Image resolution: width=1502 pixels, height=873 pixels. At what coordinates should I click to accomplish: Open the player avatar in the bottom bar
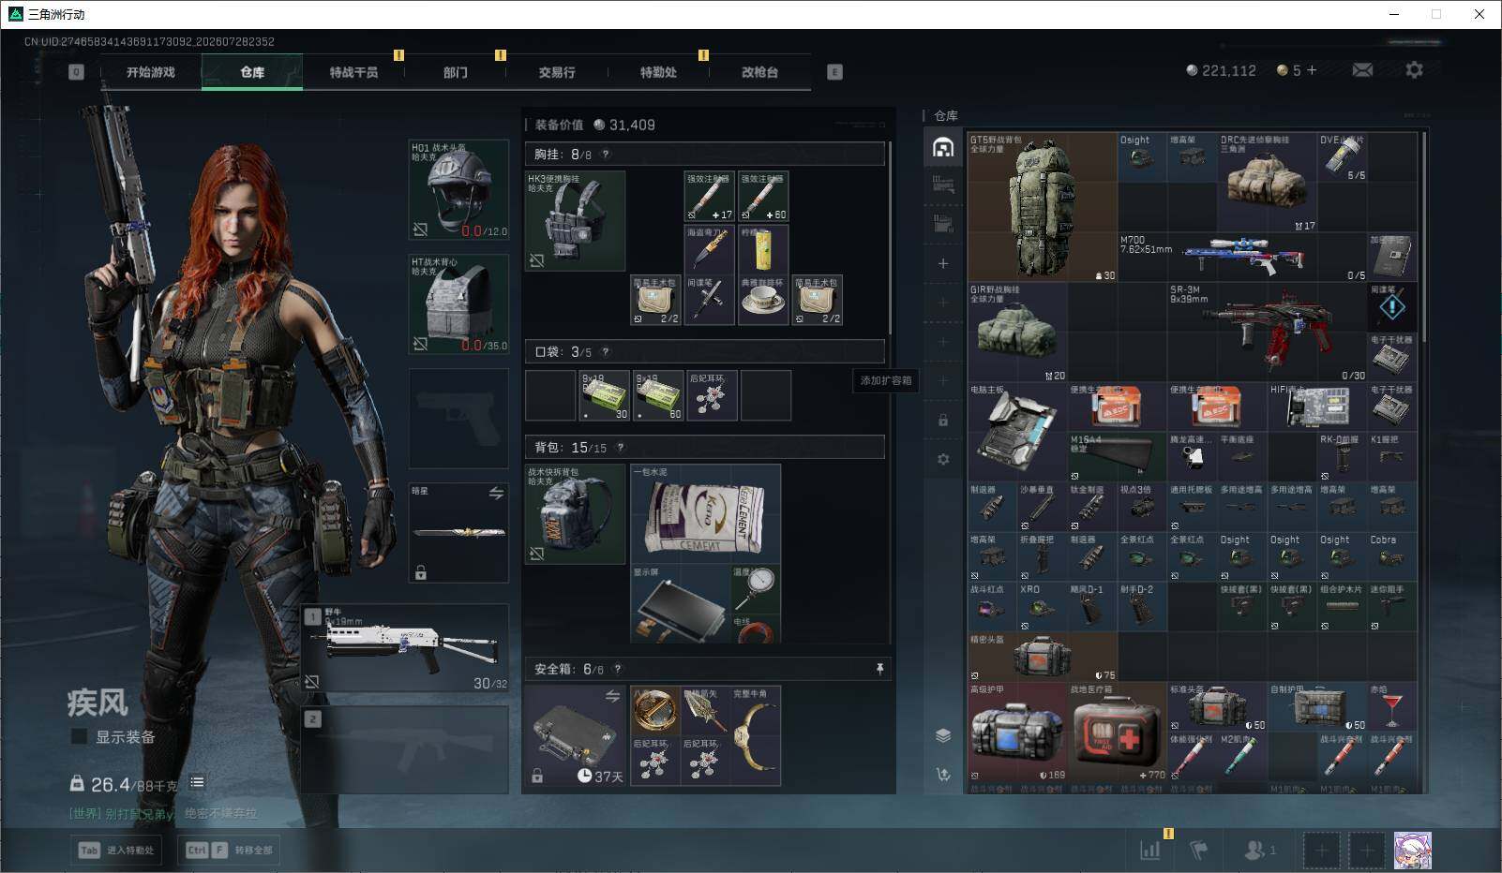click(x=1412, y=851)
